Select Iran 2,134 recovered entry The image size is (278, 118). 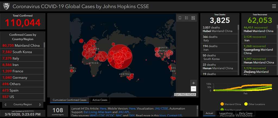click(259, 39)
